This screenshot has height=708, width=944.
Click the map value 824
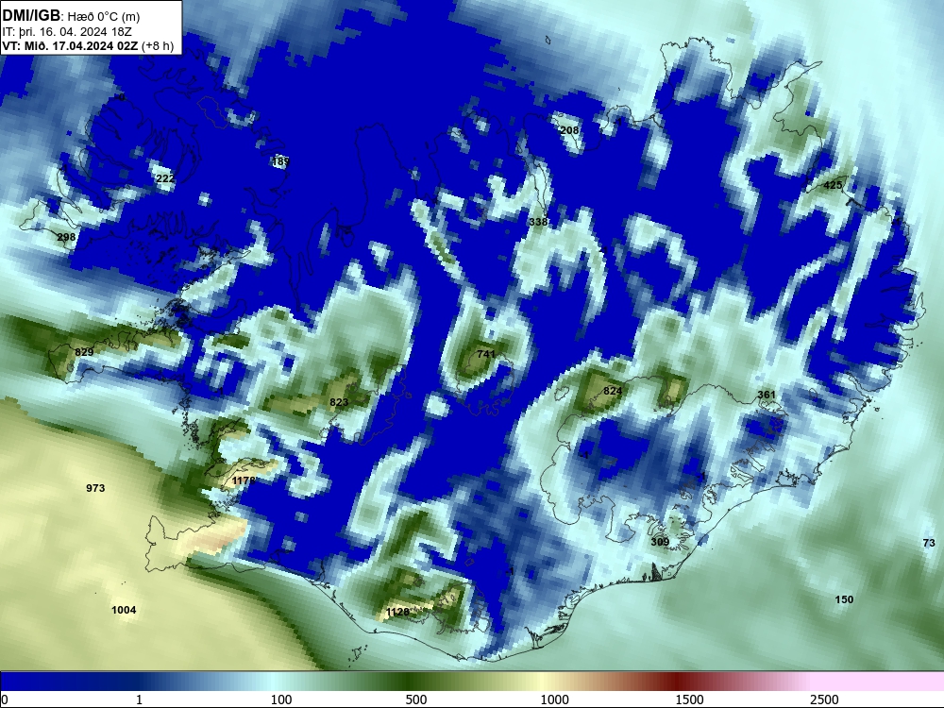[613, 391]
